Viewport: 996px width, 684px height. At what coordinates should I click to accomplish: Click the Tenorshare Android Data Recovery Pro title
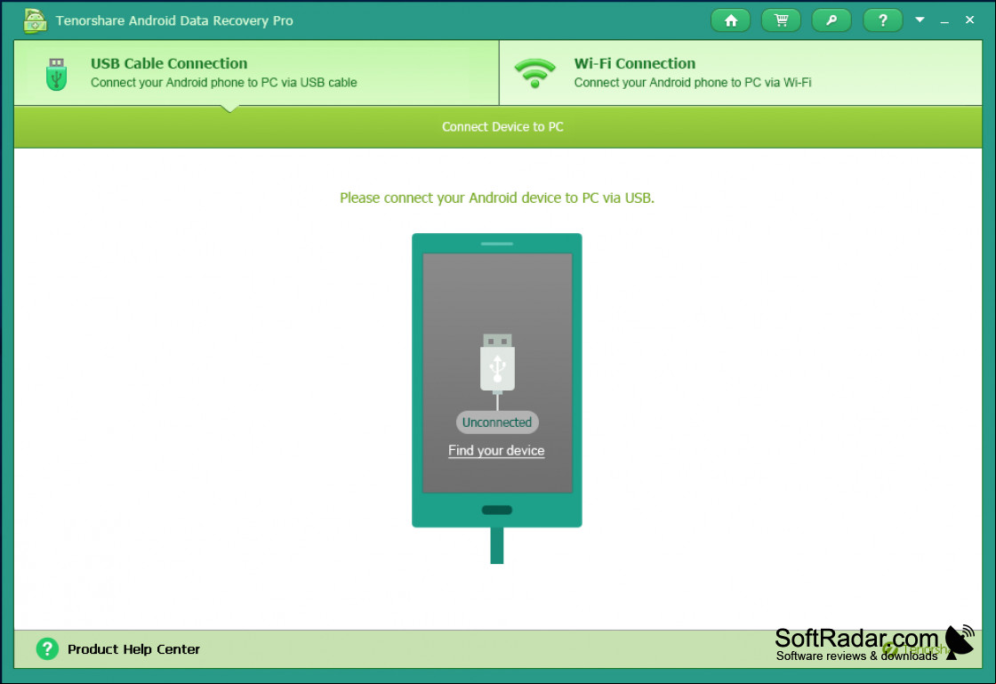tap(174, 20)
